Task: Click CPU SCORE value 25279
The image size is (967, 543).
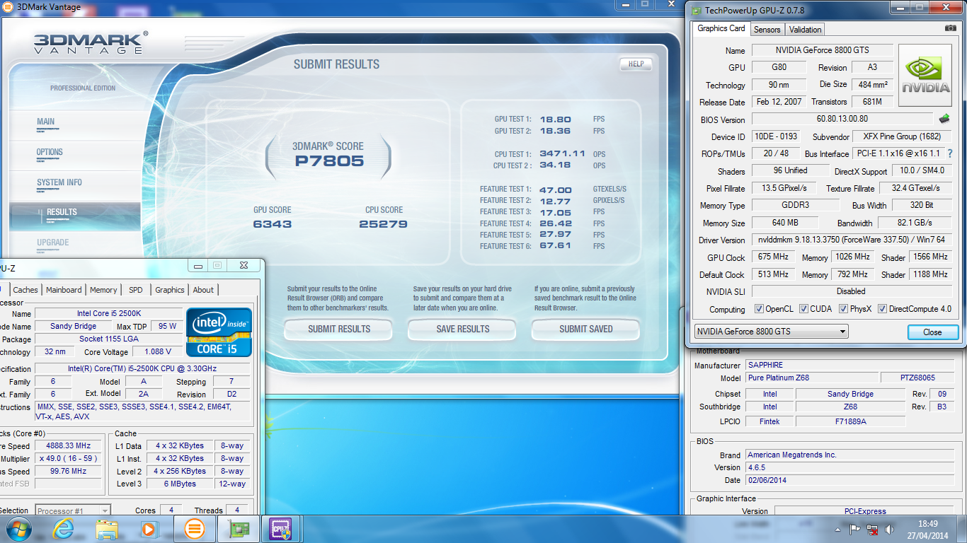Action: pyautogui.click(x=384, y=224)
